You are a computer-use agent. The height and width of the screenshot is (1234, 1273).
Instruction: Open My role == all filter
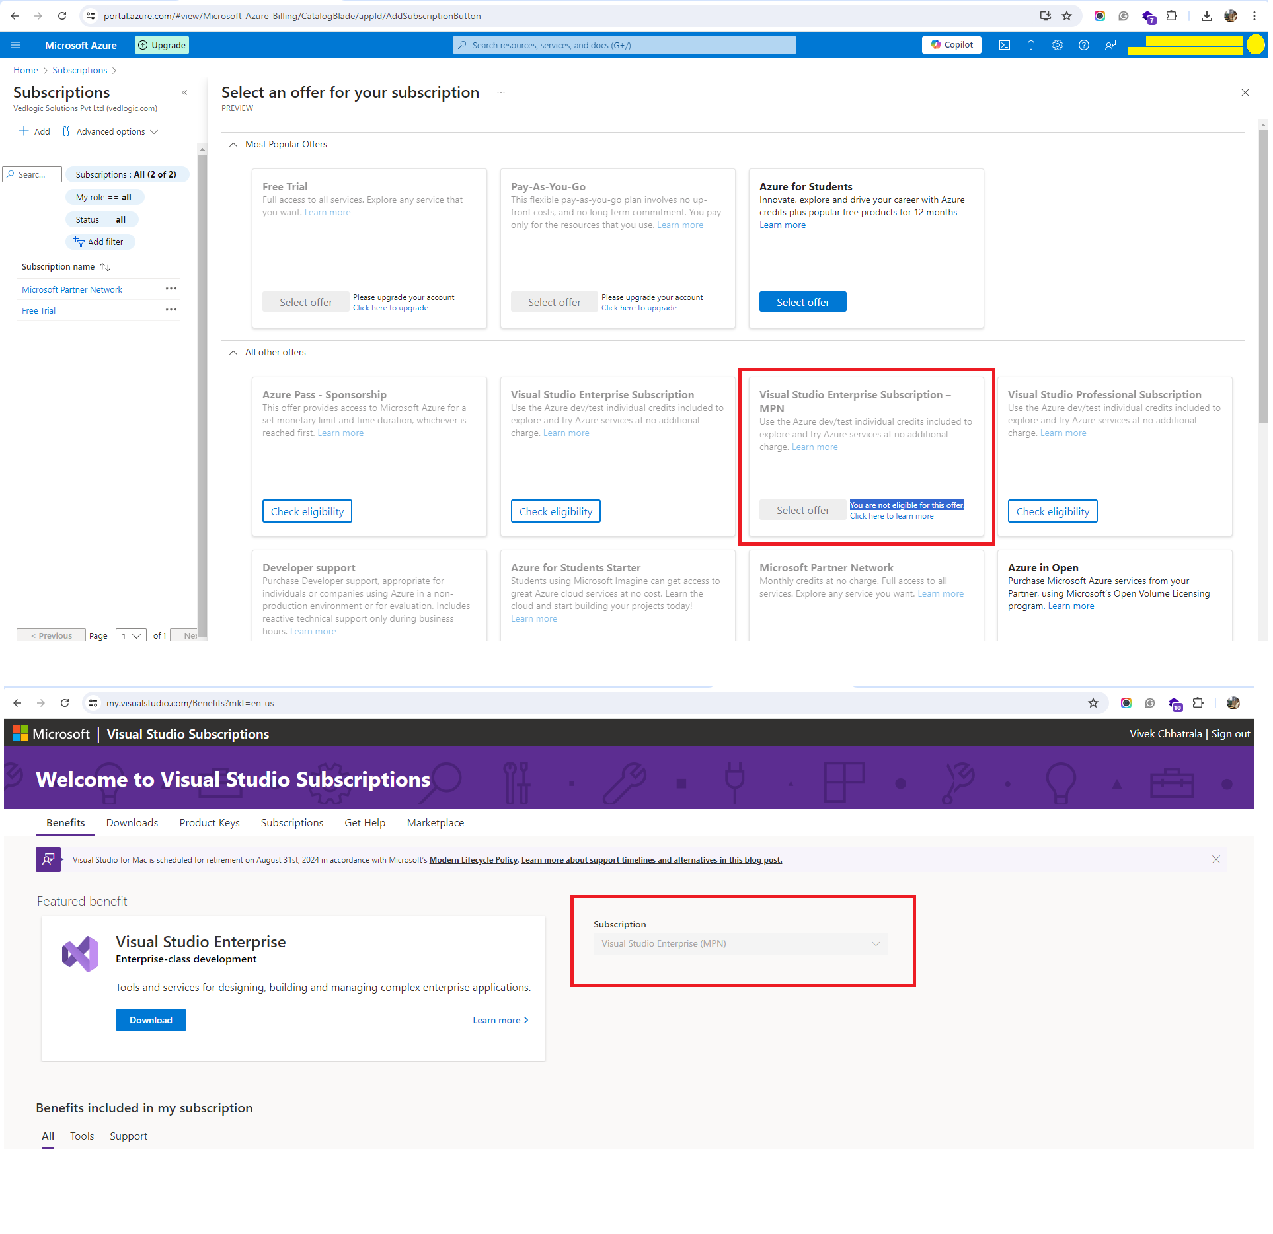click(104, 197)
